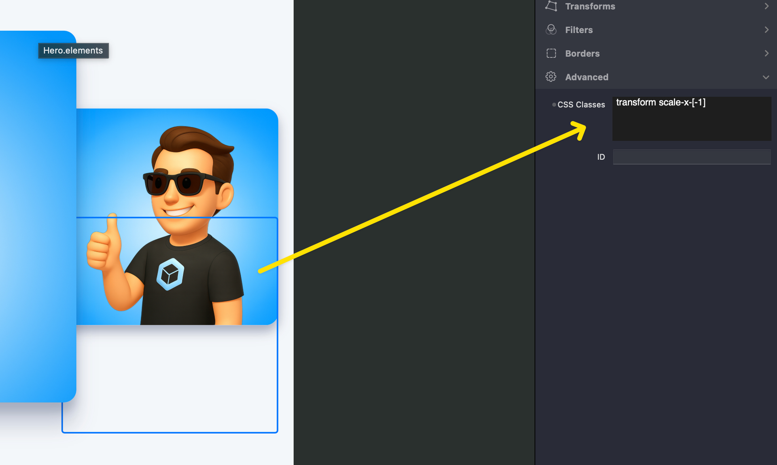Click the dot beside CSS Classes
The height and width of the screenshot is (465, 777).
pos(554,105)
